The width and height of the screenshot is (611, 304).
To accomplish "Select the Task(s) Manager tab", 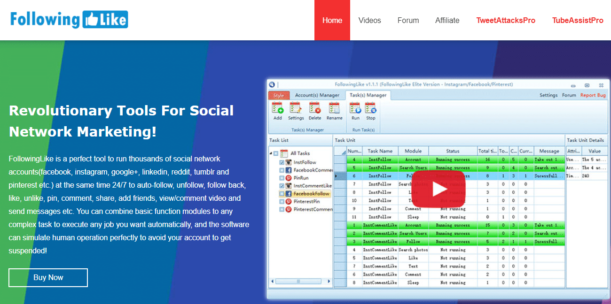I will pos(368,95).
